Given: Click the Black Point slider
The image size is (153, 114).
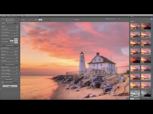Looking at the screenshot, I should tap(10, 55).
